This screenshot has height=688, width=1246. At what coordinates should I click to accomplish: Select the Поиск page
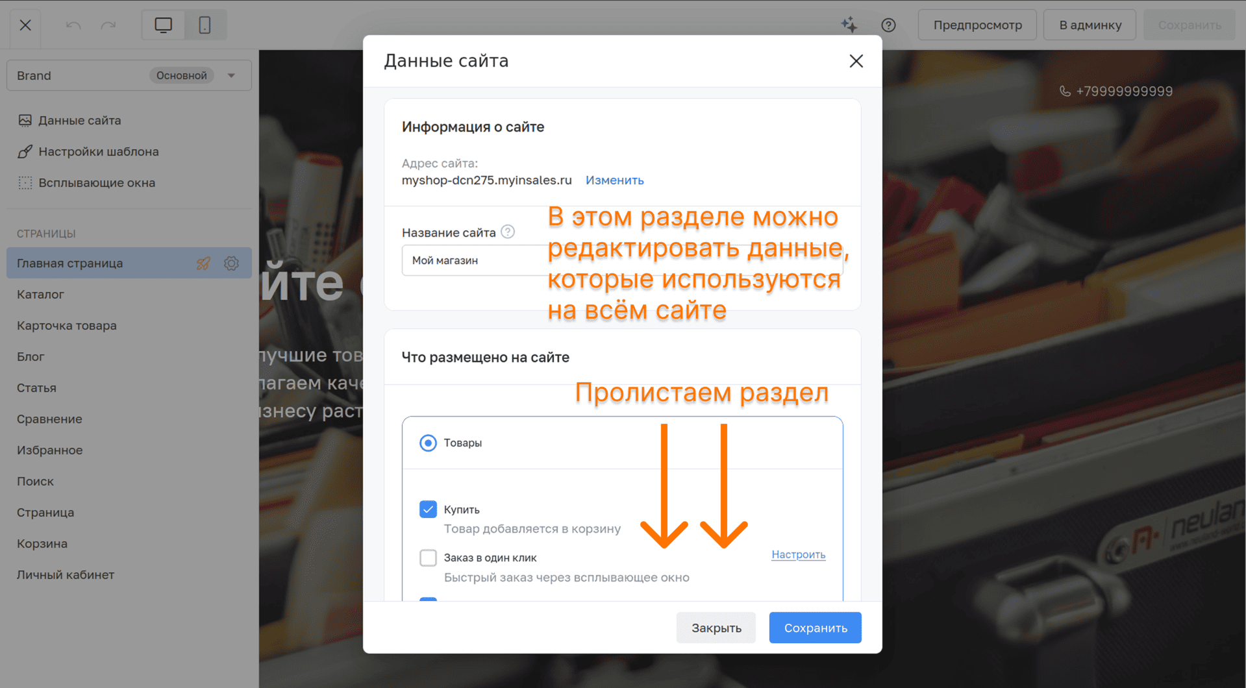click(x=129, y=481)
